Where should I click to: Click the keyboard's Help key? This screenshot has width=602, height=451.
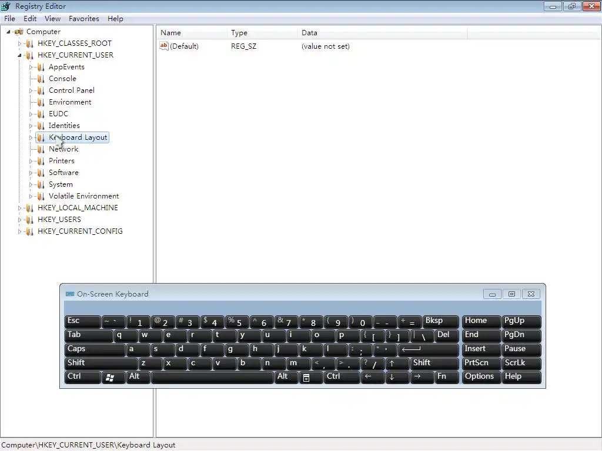click(x=521, y=378)
